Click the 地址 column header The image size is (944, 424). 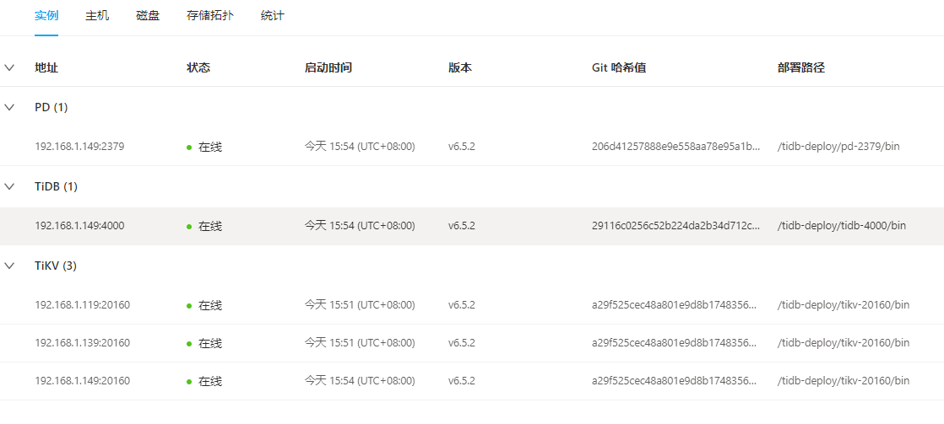point(46,67)
